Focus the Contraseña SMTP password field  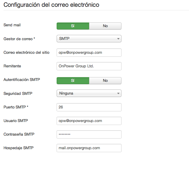89,134
